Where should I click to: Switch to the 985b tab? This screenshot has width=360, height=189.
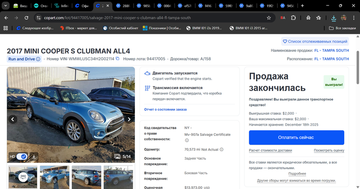(x=144, y=6)
